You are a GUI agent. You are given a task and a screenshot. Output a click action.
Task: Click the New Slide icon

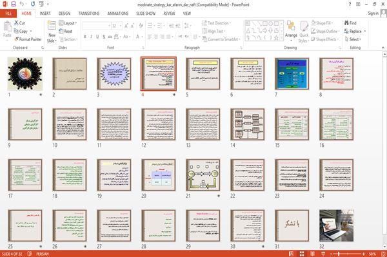[52, 26]
